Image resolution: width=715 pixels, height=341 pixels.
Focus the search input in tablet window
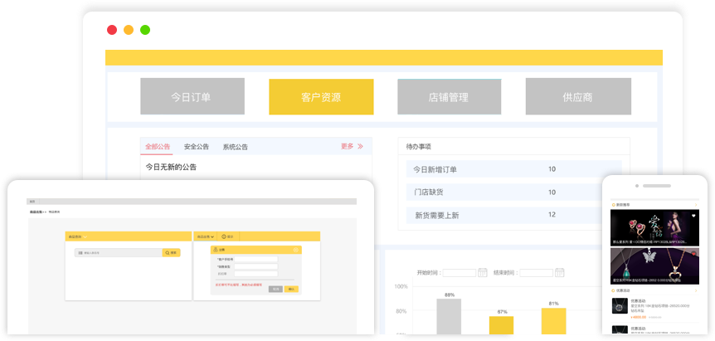point(119,252)
